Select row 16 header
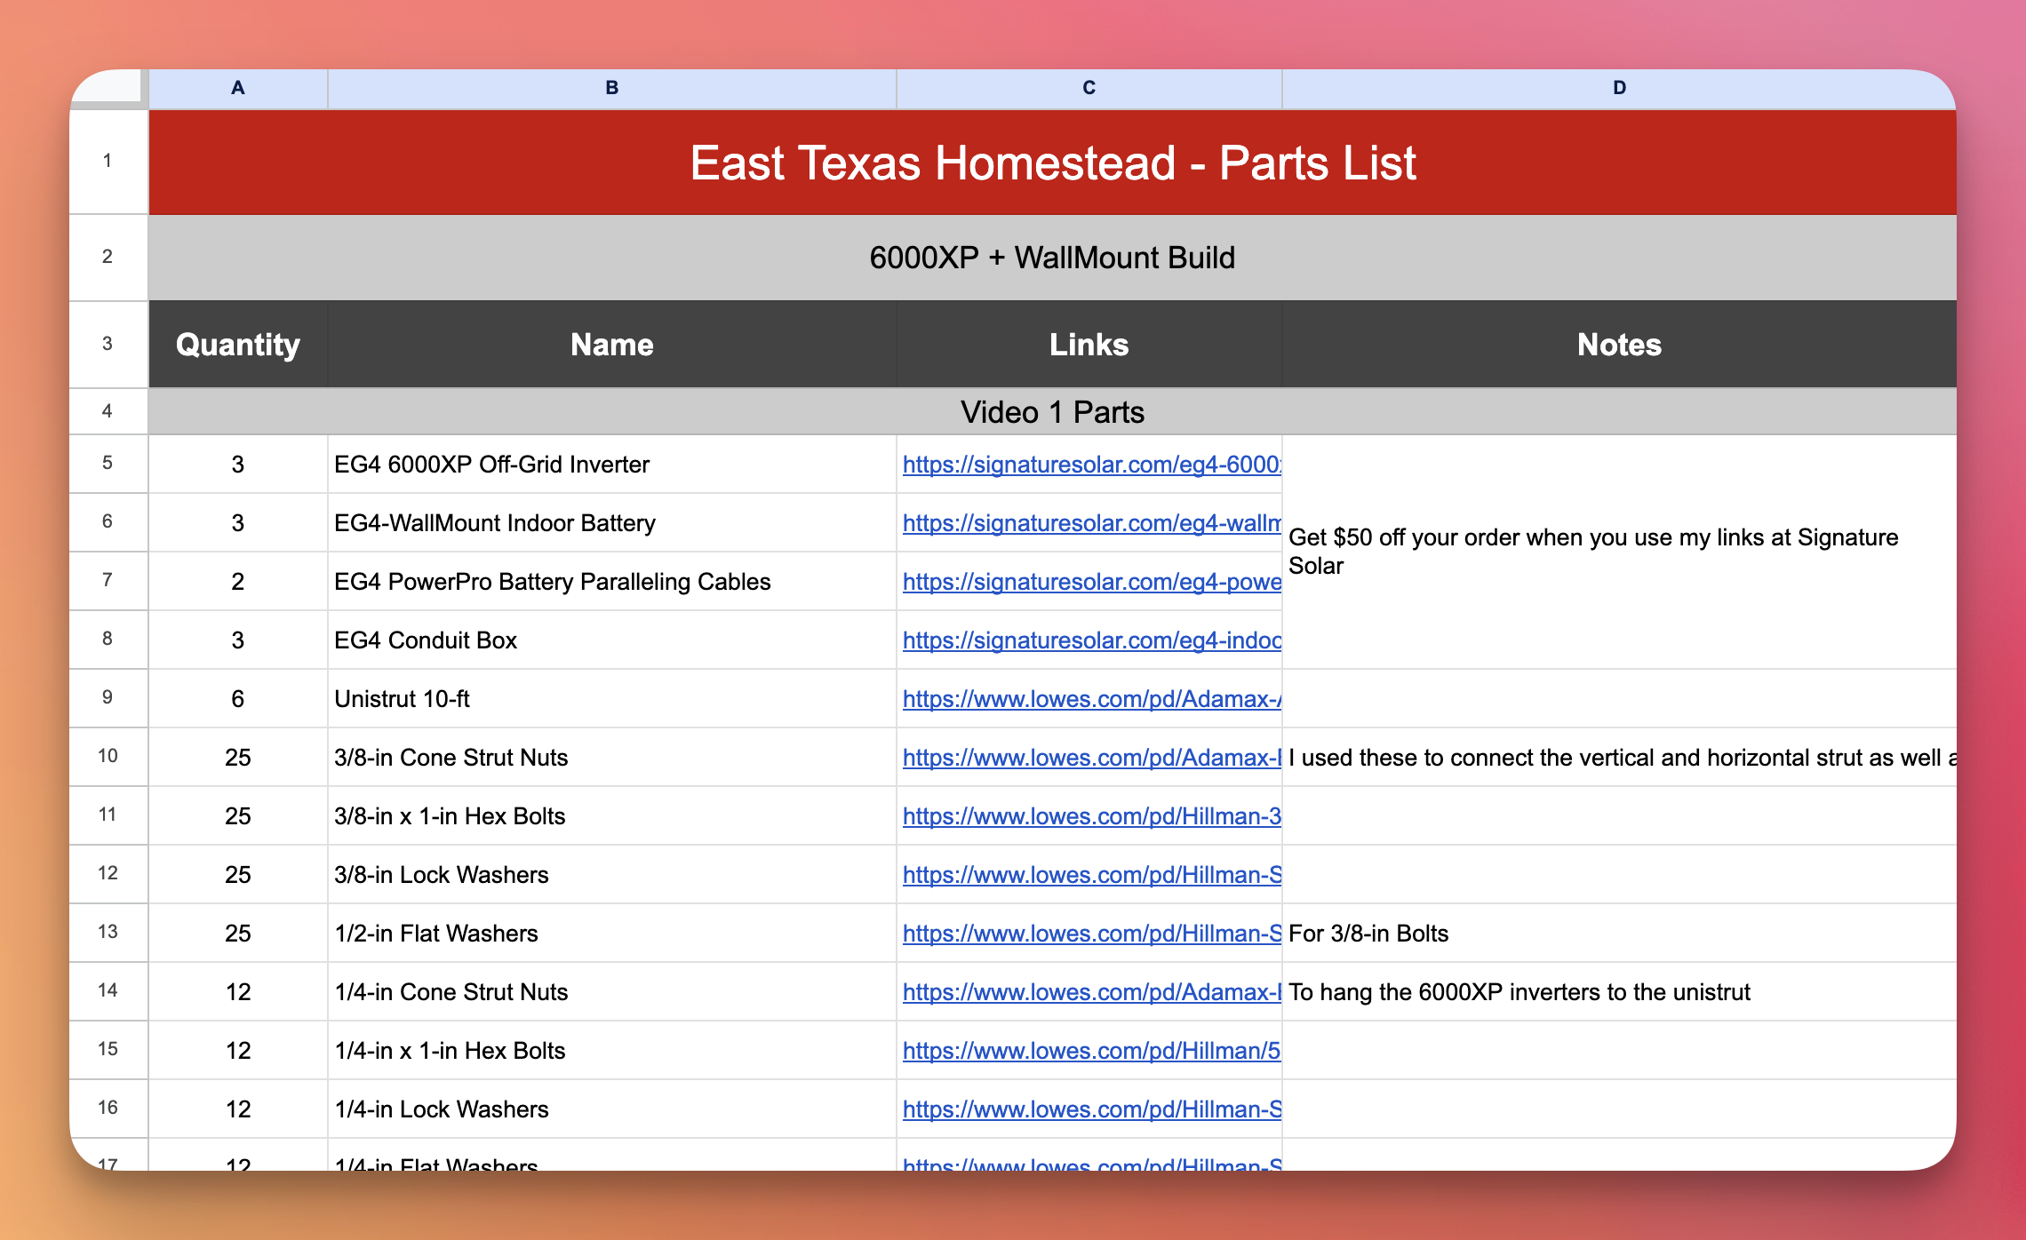The height and width of the screenshot is (1240, 2026). tap(108, 1108)
